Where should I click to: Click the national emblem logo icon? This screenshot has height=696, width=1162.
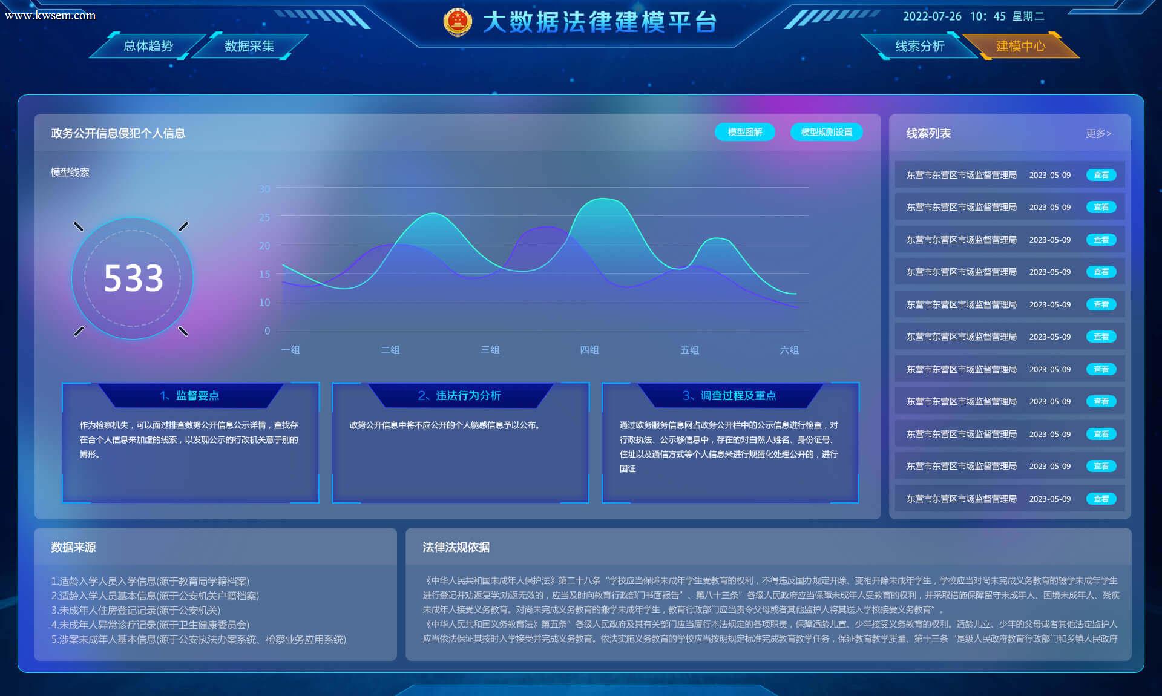point(458,22)
